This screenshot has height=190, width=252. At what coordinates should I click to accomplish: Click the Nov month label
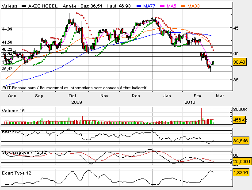point(104,96)
